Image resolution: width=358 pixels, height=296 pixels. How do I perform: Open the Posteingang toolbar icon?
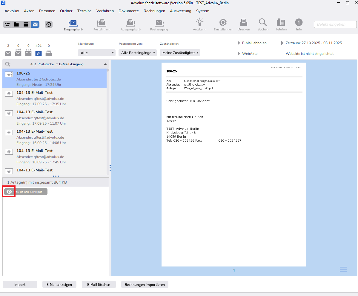(x=102, y=23)
